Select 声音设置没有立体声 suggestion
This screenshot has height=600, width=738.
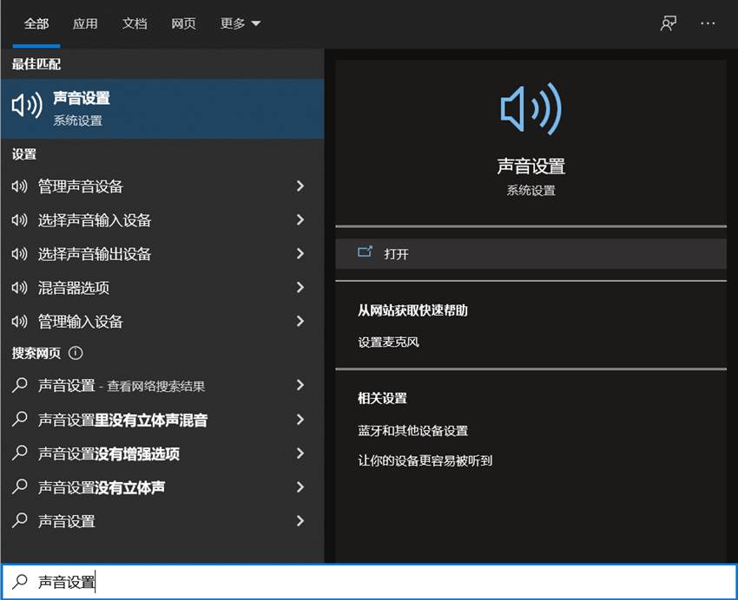[162, 487]
